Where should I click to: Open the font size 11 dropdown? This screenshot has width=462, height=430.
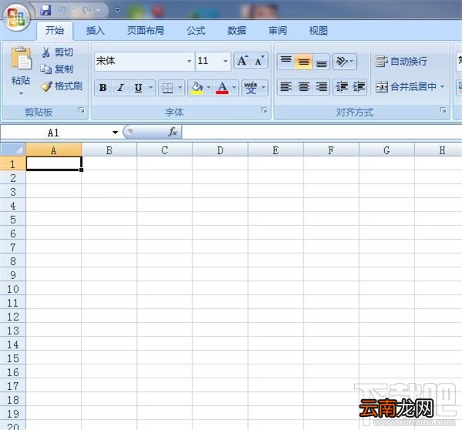(x=226, y=61)
